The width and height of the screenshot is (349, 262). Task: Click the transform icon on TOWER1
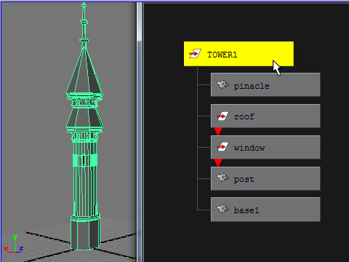pyautogui.click(x=195, y=54)
